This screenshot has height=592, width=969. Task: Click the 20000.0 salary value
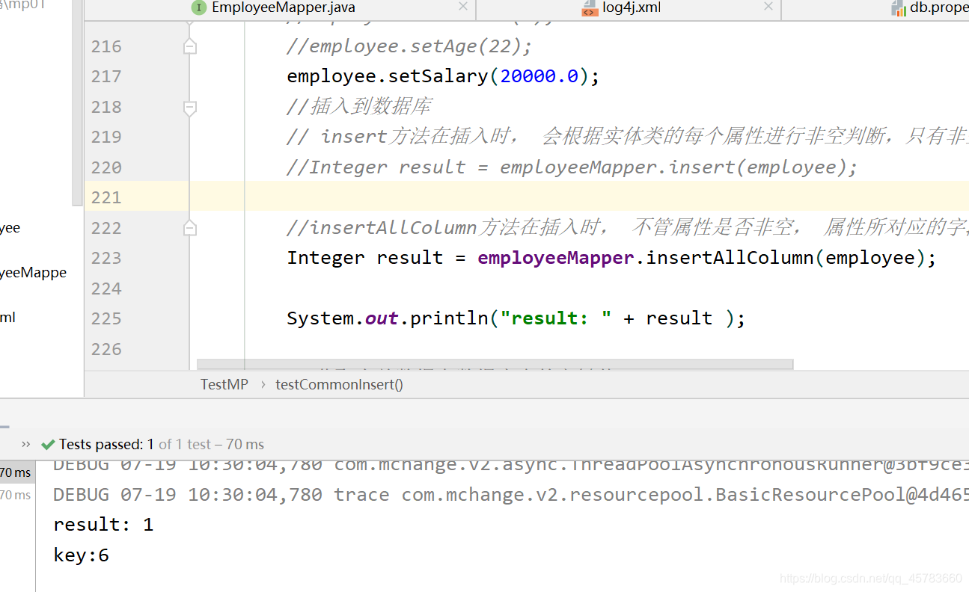tap(539, 76)
